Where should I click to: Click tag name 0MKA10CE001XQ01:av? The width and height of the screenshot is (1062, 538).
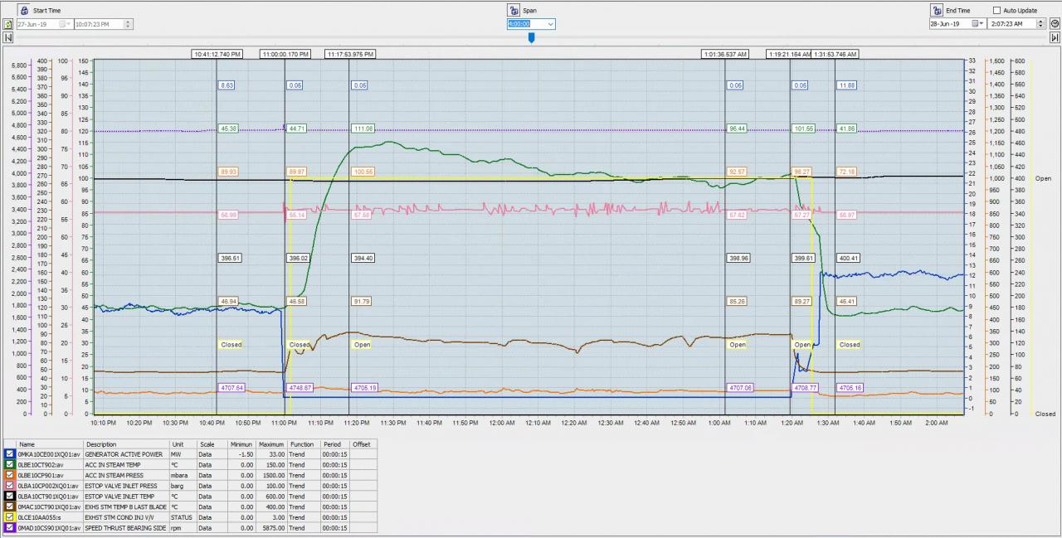pyautogui.click(x=49, y=454)
